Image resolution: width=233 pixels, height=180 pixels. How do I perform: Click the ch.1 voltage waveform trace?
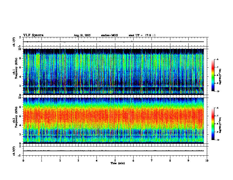pos(114,42)
